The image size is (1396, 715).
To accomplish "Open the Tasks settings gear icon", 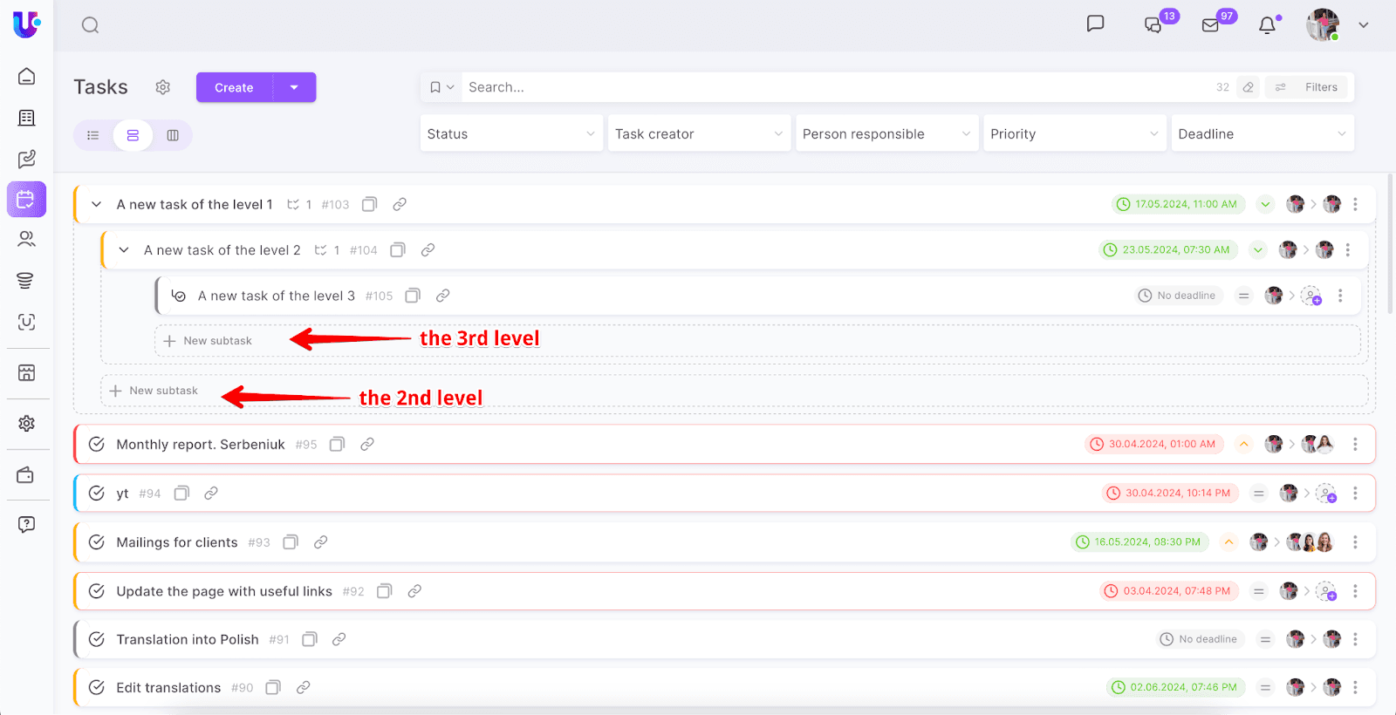I will [163, 87].
